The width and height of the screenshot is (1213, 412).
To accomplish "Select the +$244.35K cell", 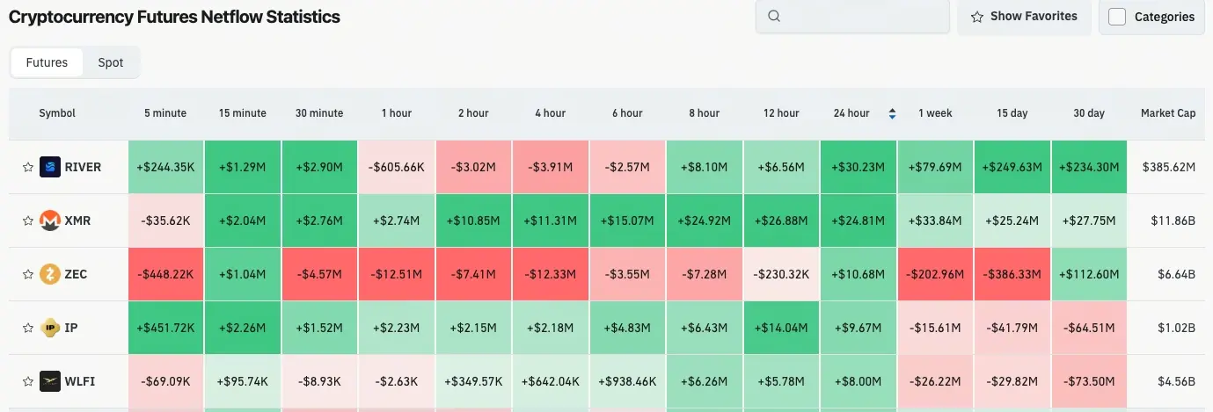I will [165, 167].
